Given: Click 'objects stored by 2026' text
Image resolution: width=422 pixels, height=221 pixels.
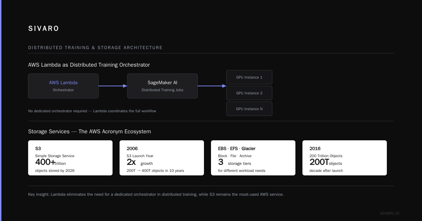Looking at the screenshot, I should [55, 170].
